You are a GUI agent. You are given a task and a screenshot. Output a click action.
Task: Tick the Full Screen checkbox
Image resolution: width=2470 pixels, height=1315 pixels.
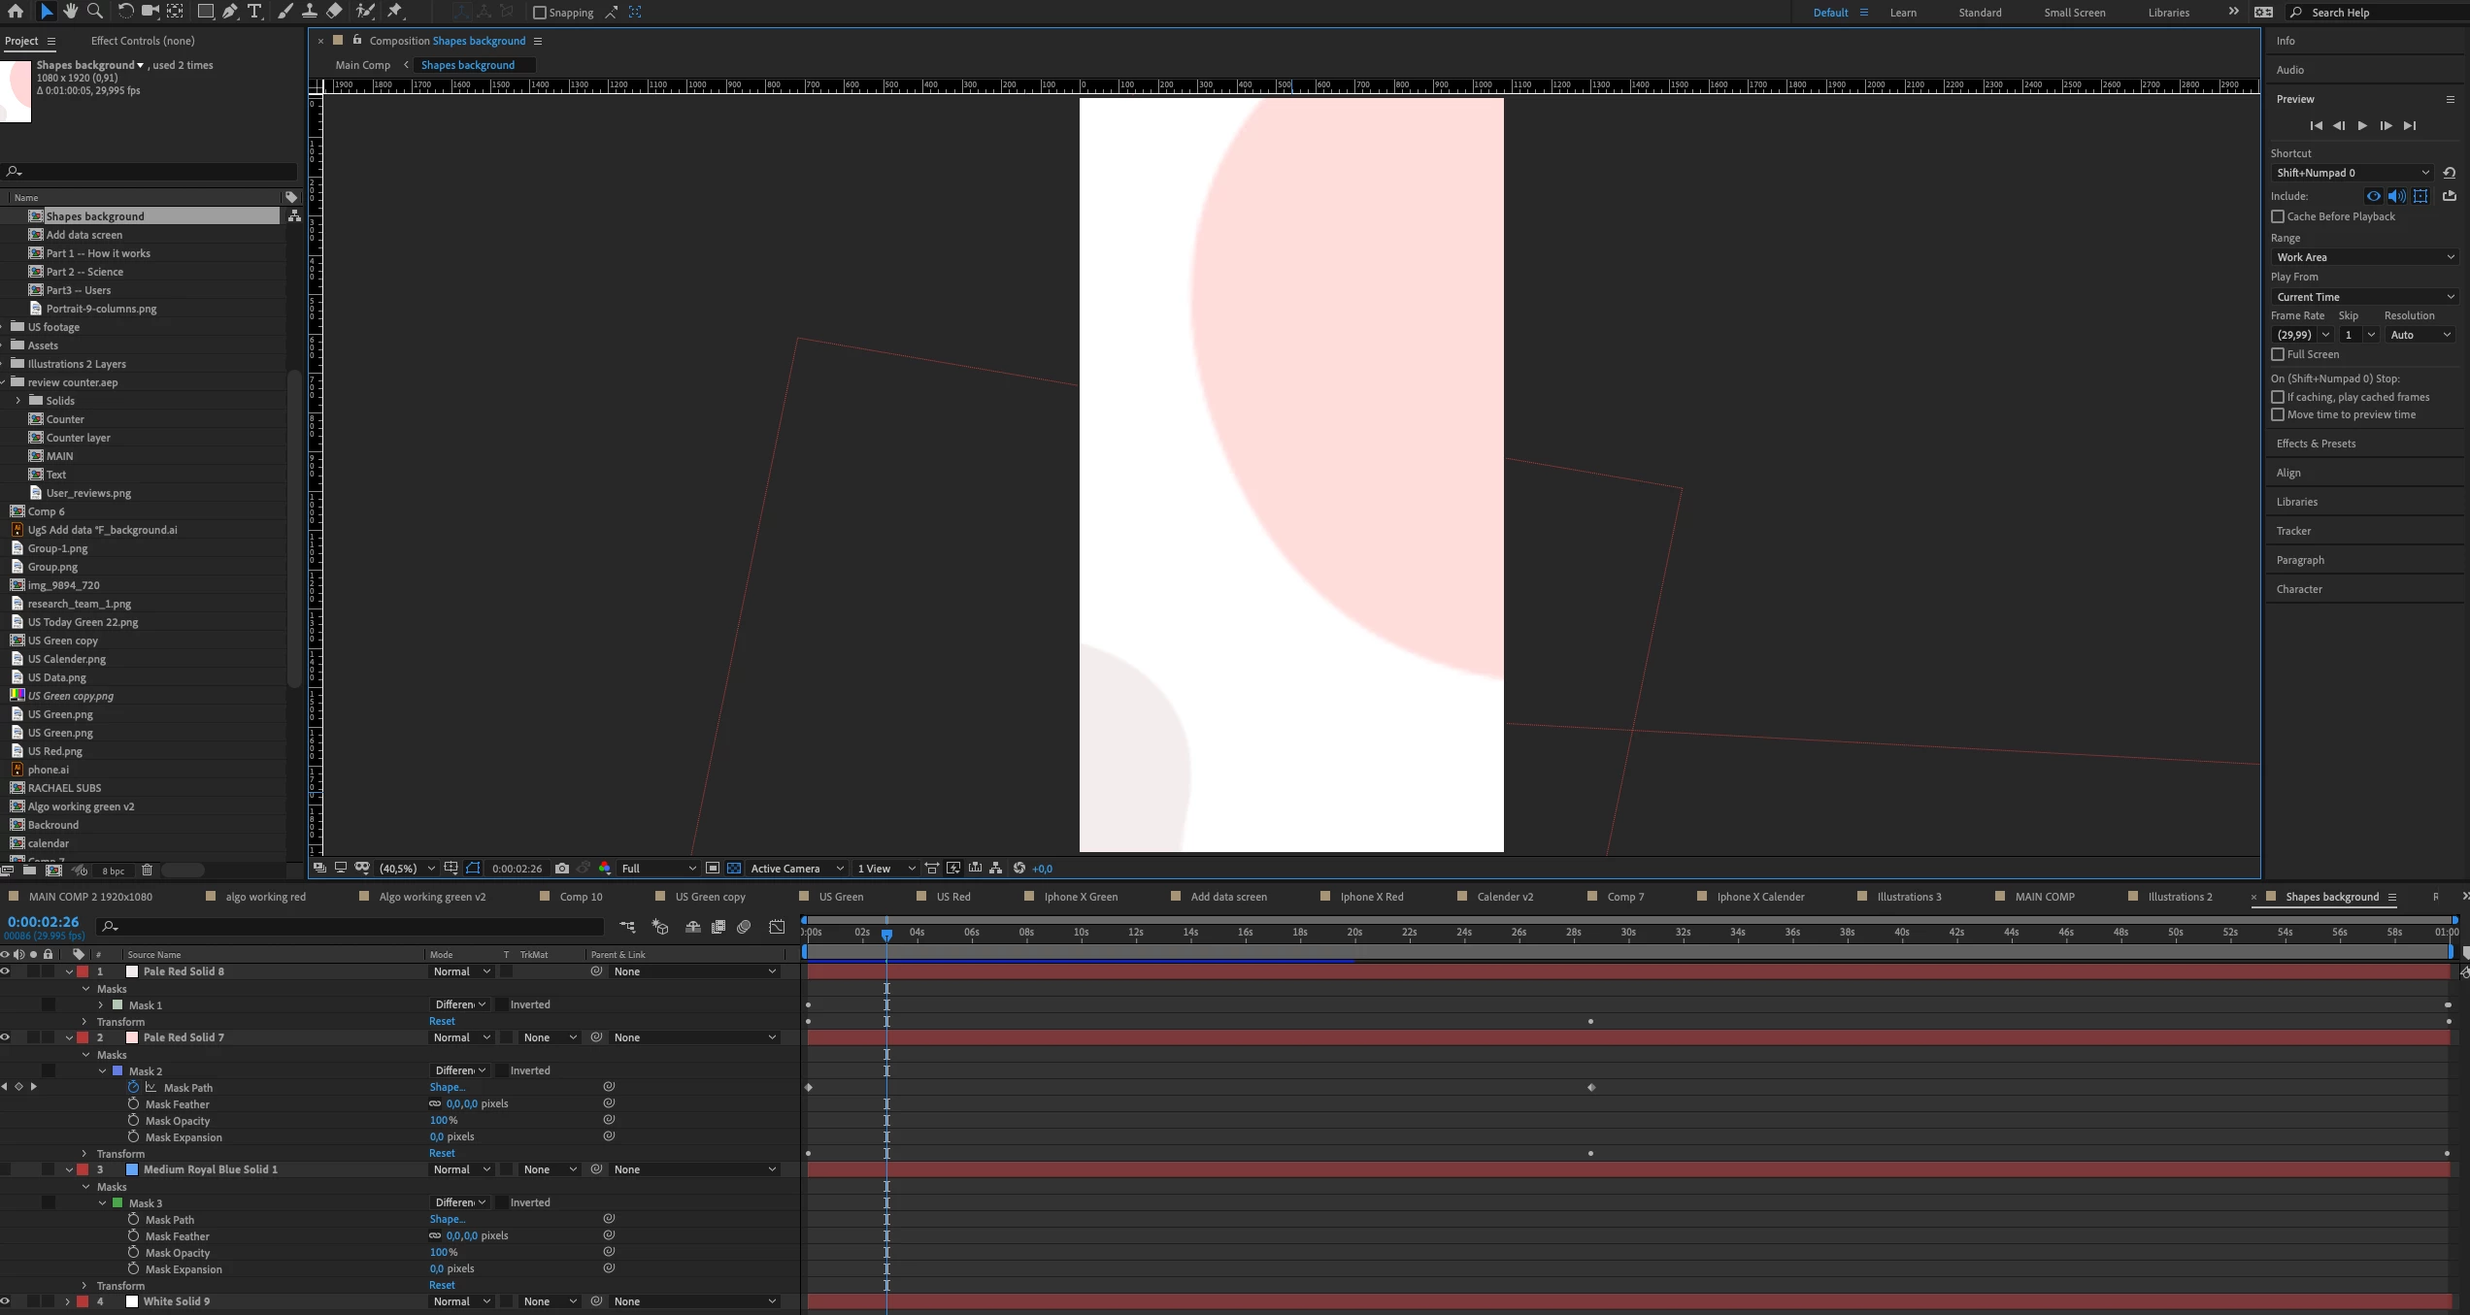(2278, 354)
